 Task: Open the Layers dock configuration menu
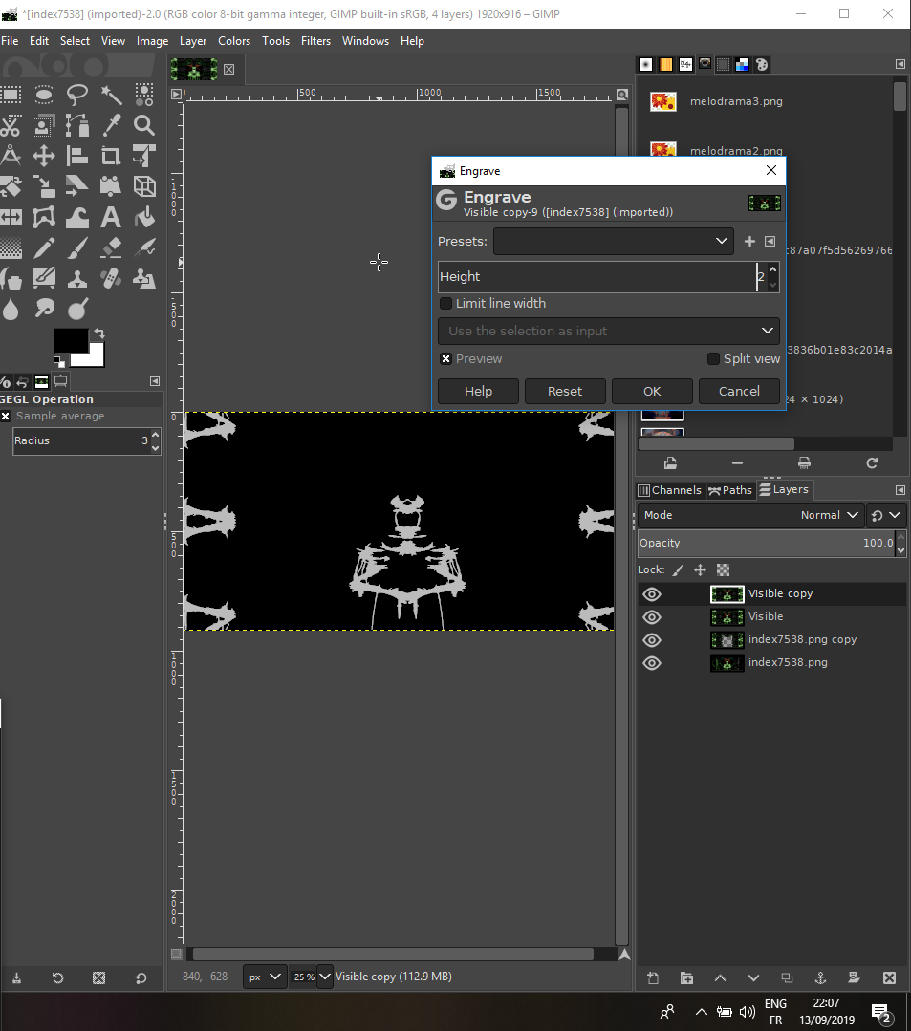(x=900, y=490)
